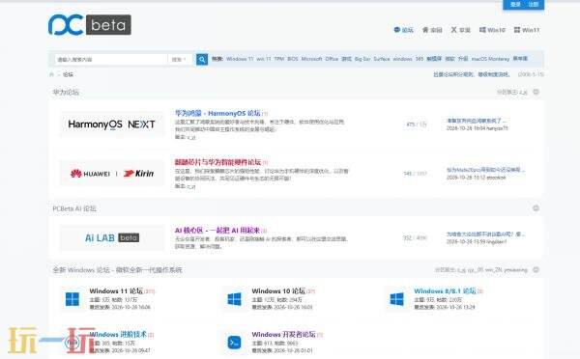Click hot keyword Office

pos(332,59)
